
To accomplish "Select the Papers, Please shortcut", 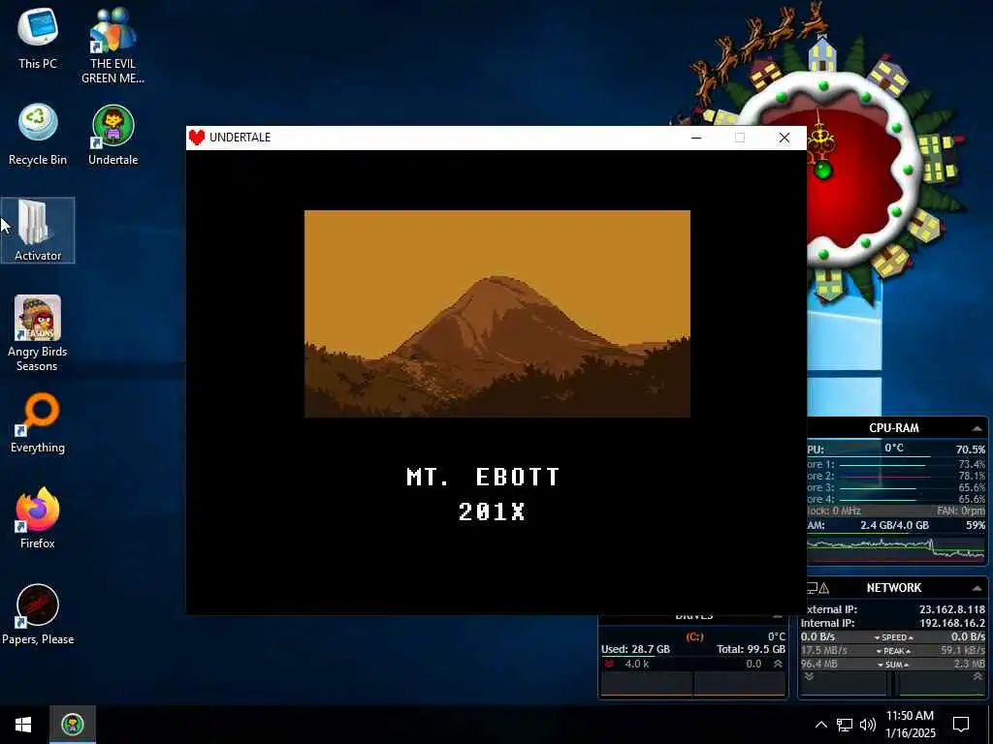I will point(38,614).
